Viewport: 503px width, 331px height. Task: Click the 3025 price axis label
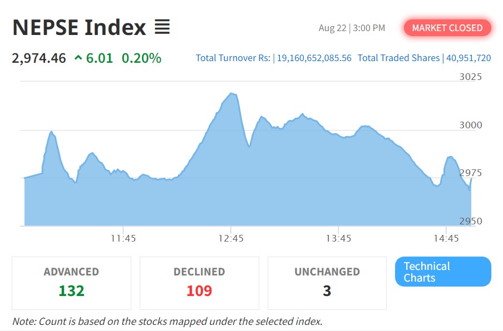[471, 77]
